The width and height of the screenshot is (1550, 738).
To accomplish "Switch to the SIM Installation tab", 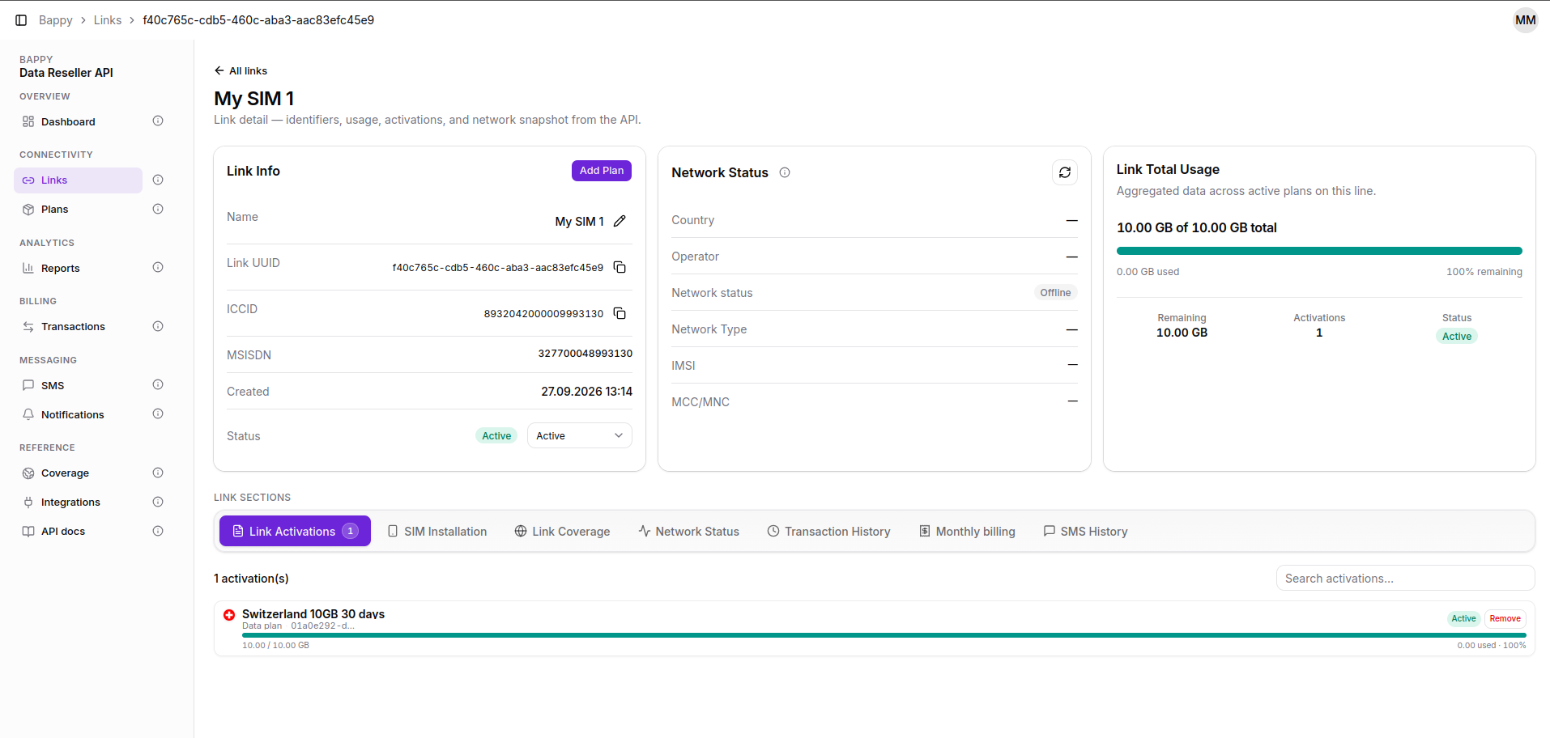I will pos(437,531).
